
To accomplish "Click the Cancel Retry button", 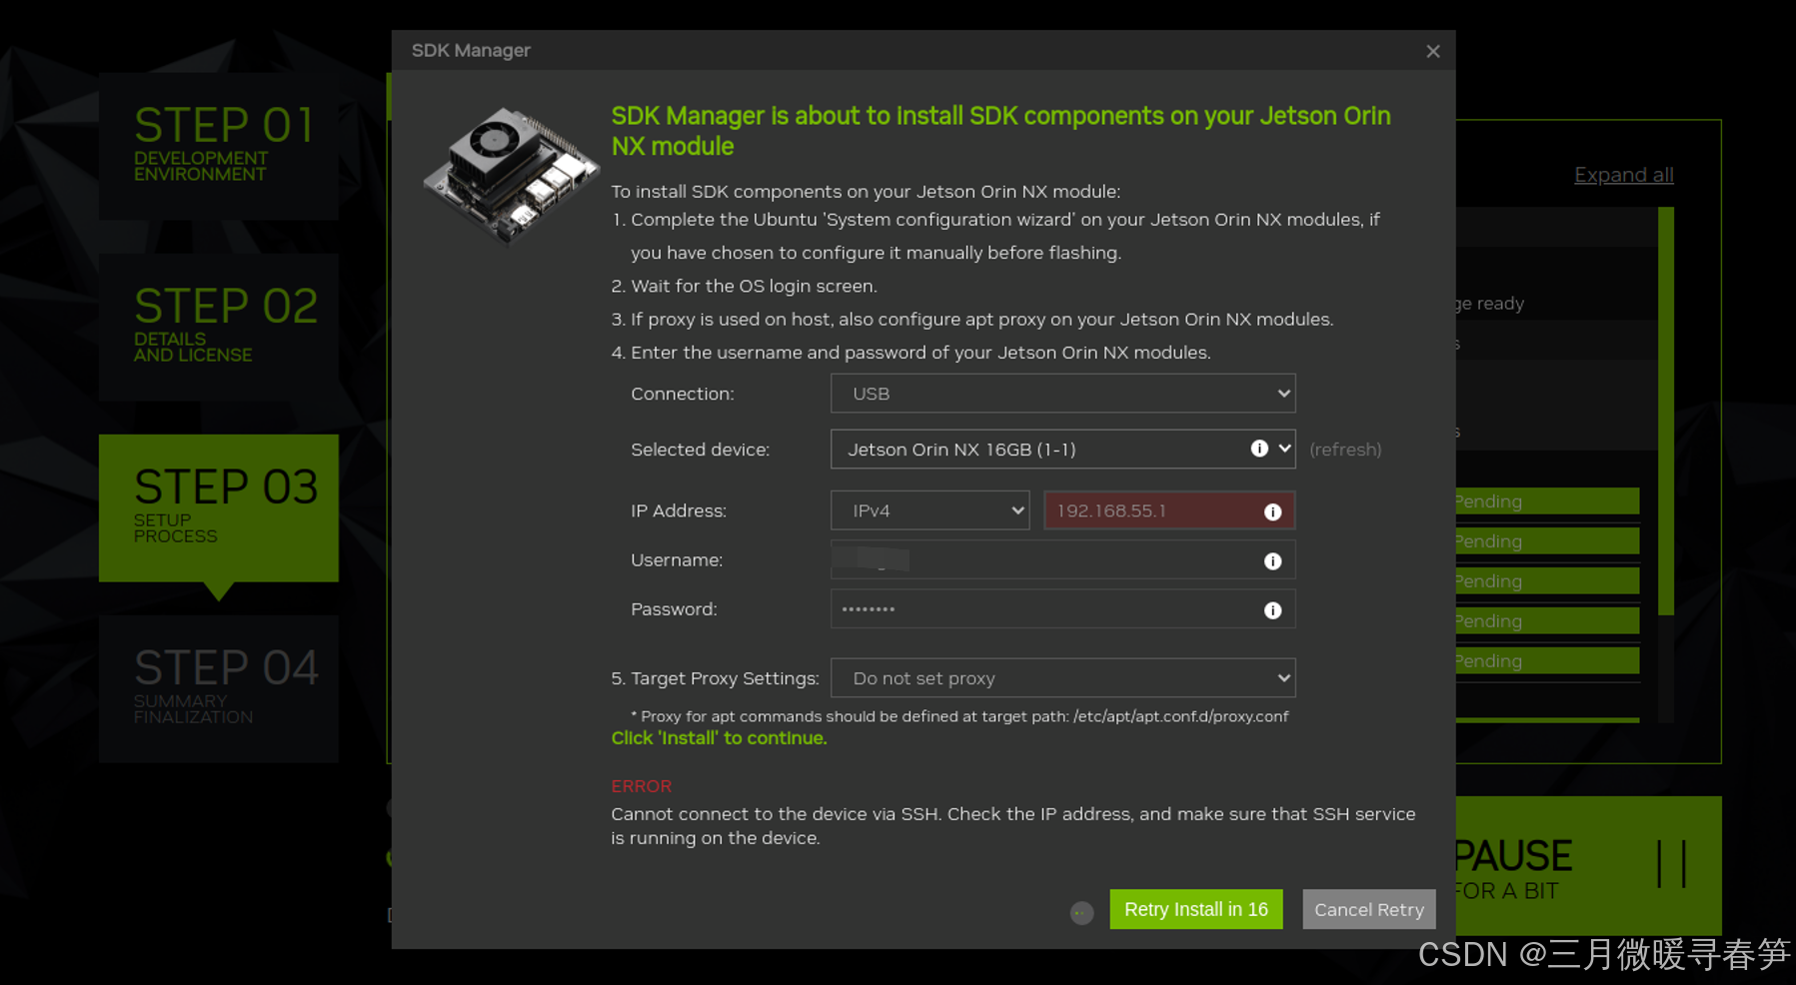I will click(1368, 909).
